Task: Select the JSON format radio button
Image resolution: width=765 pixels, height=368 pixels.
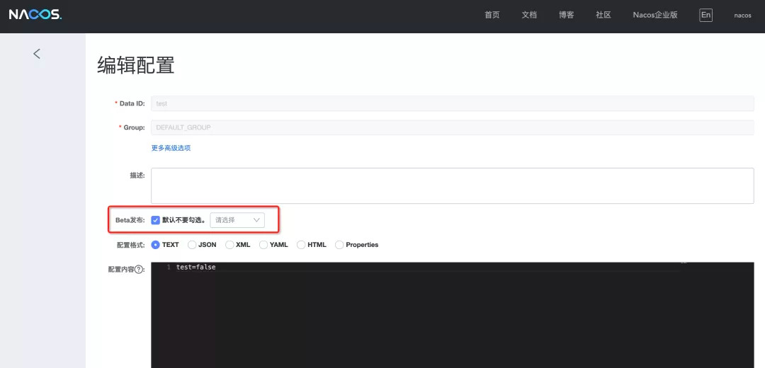Action: (192, 245)
